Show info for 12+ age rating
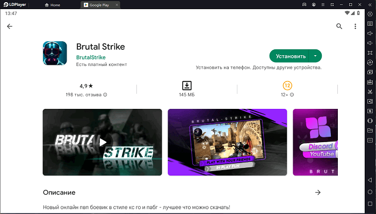 point(292,95)
